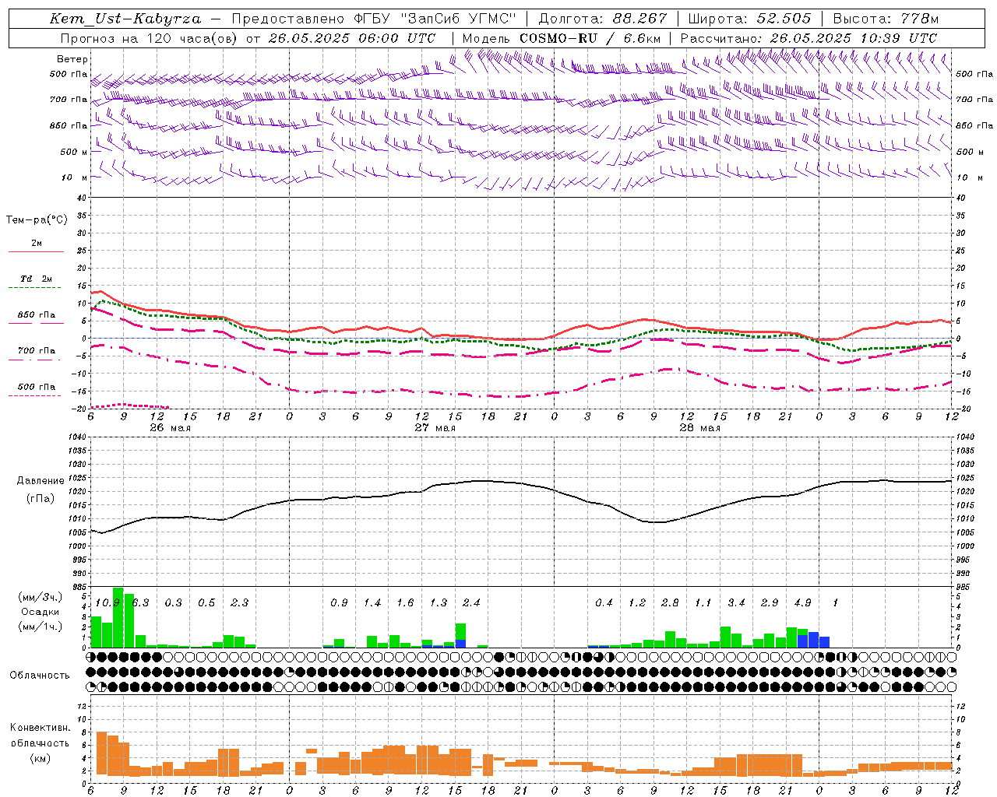Click the 1.3 precipitation total
The width and height of the screenshot is (997, 797).
tap(439, 603)
